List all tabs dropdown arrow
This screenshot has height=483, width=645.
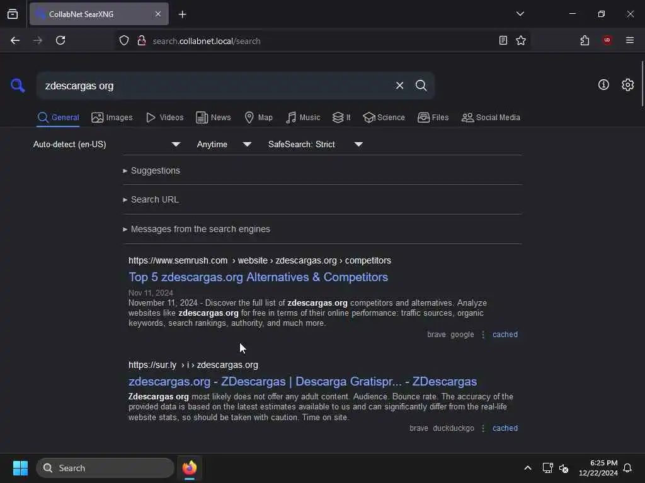(x=520, y=14)
